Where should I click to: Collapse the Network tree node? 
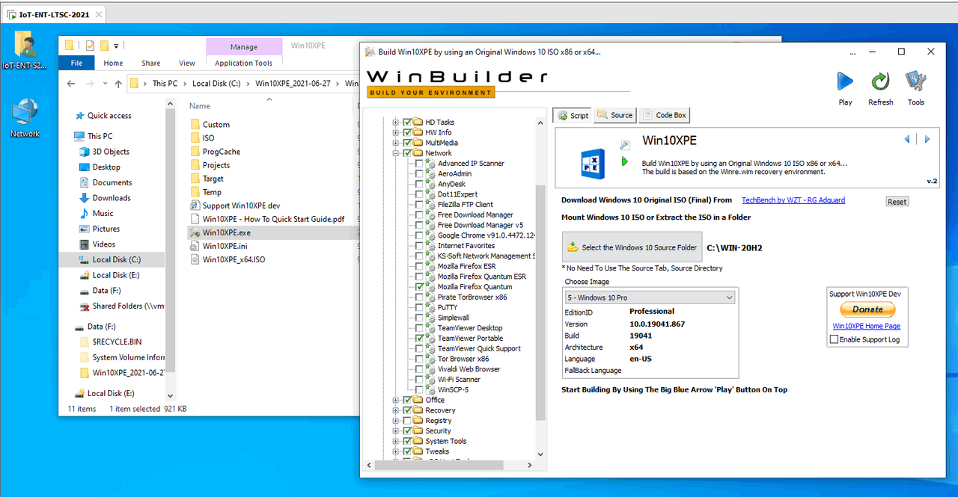(x=396, y=153)
